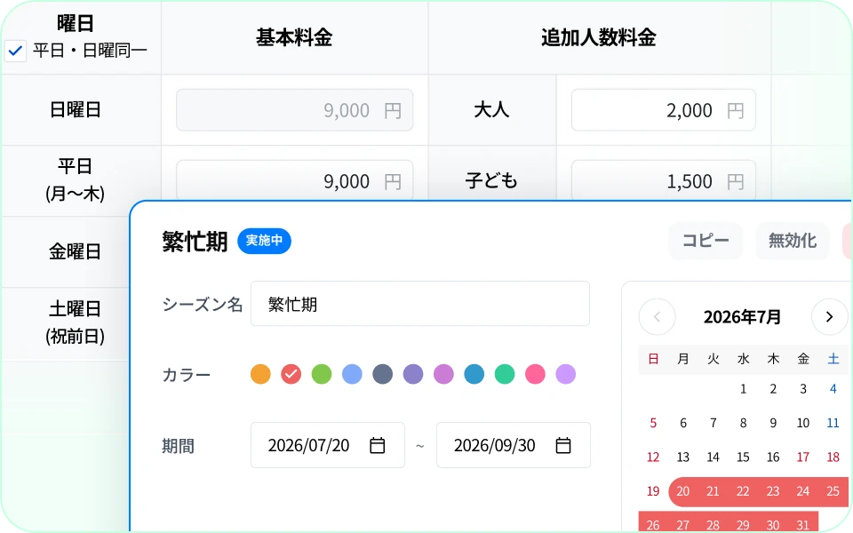Click the コピー button
Viewport: 853px width, 533px height.
705,241
